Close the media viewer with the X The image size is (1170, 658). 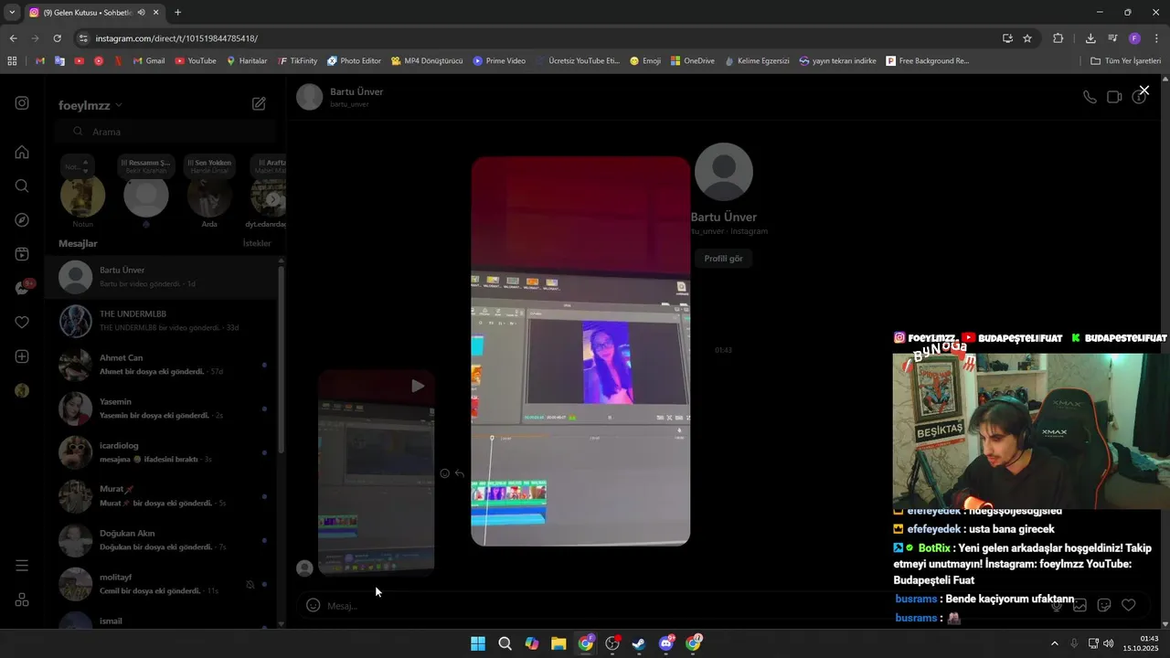pos(1143,90)
